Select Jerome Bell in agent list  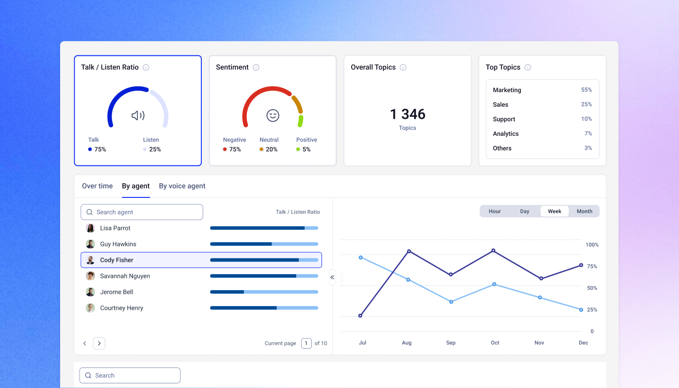(201, 292)
